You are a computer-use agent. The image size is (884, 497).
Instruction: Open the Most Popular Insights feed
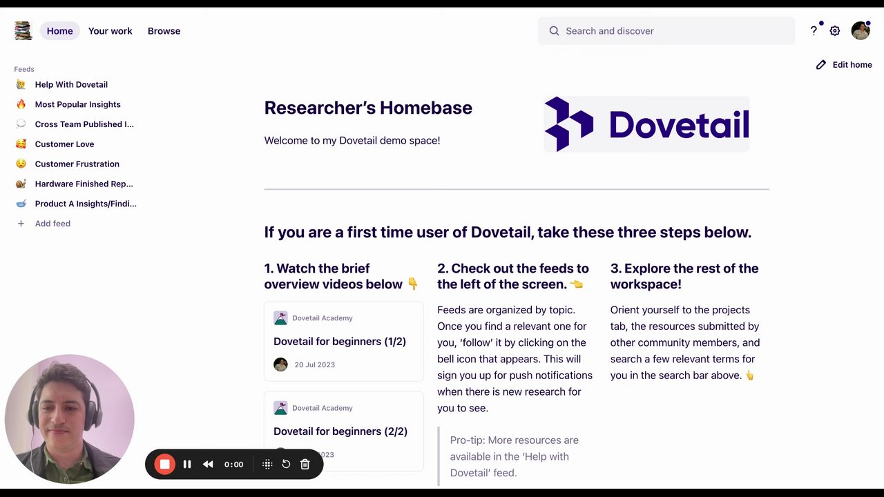tap(77, 104)
